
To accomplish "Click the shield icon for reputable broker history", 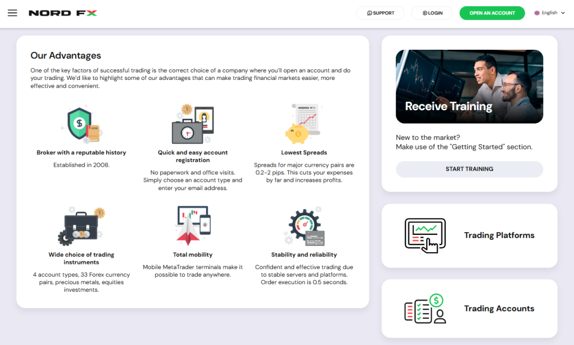I will [x=81, y=125].
